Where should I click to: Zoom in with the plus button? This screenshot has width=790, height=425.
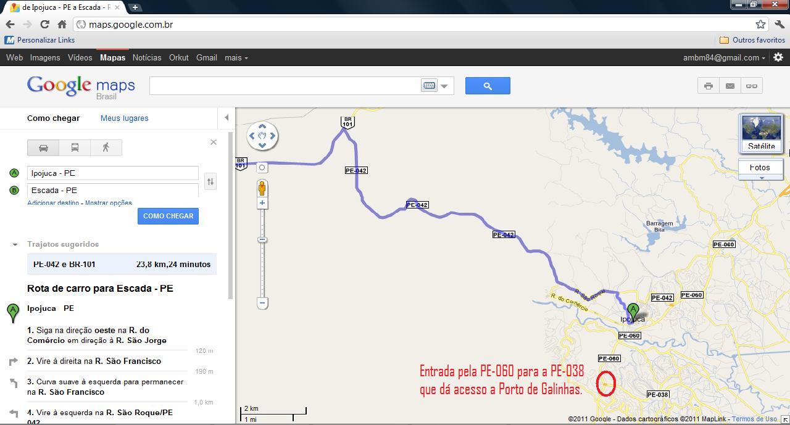tap(262, 203)
